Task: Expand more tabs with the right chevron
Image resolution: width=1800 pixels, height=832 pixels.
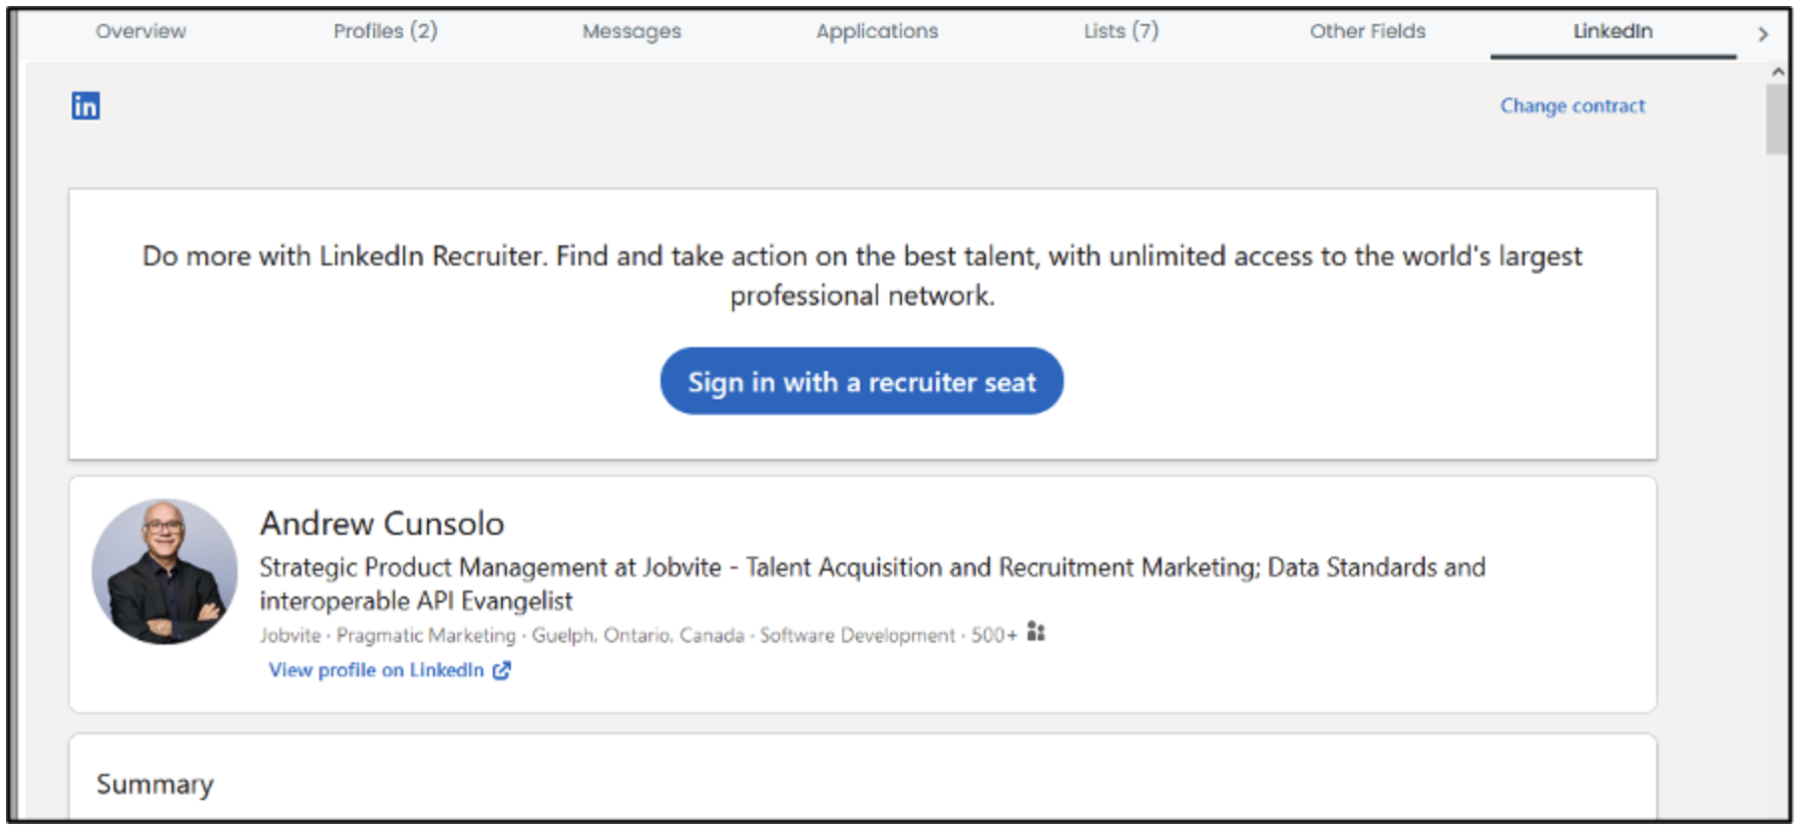Action: coord(1763,34)
